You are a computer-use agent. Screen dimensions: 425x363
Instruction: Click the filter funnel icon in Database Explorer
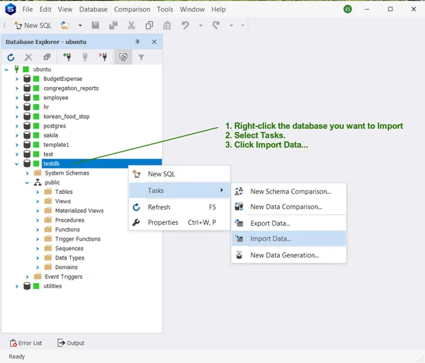click(x=142, y=58)
